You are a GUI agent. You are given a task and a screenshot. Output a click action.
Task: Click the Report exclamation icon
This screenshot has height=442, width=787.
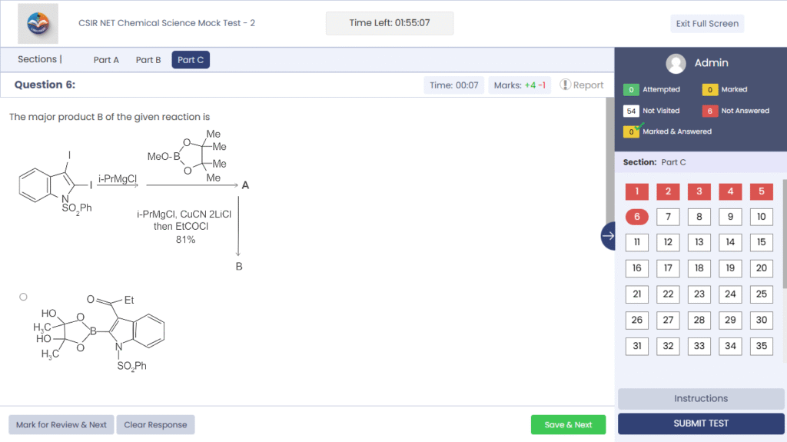(x=565, y=85)
